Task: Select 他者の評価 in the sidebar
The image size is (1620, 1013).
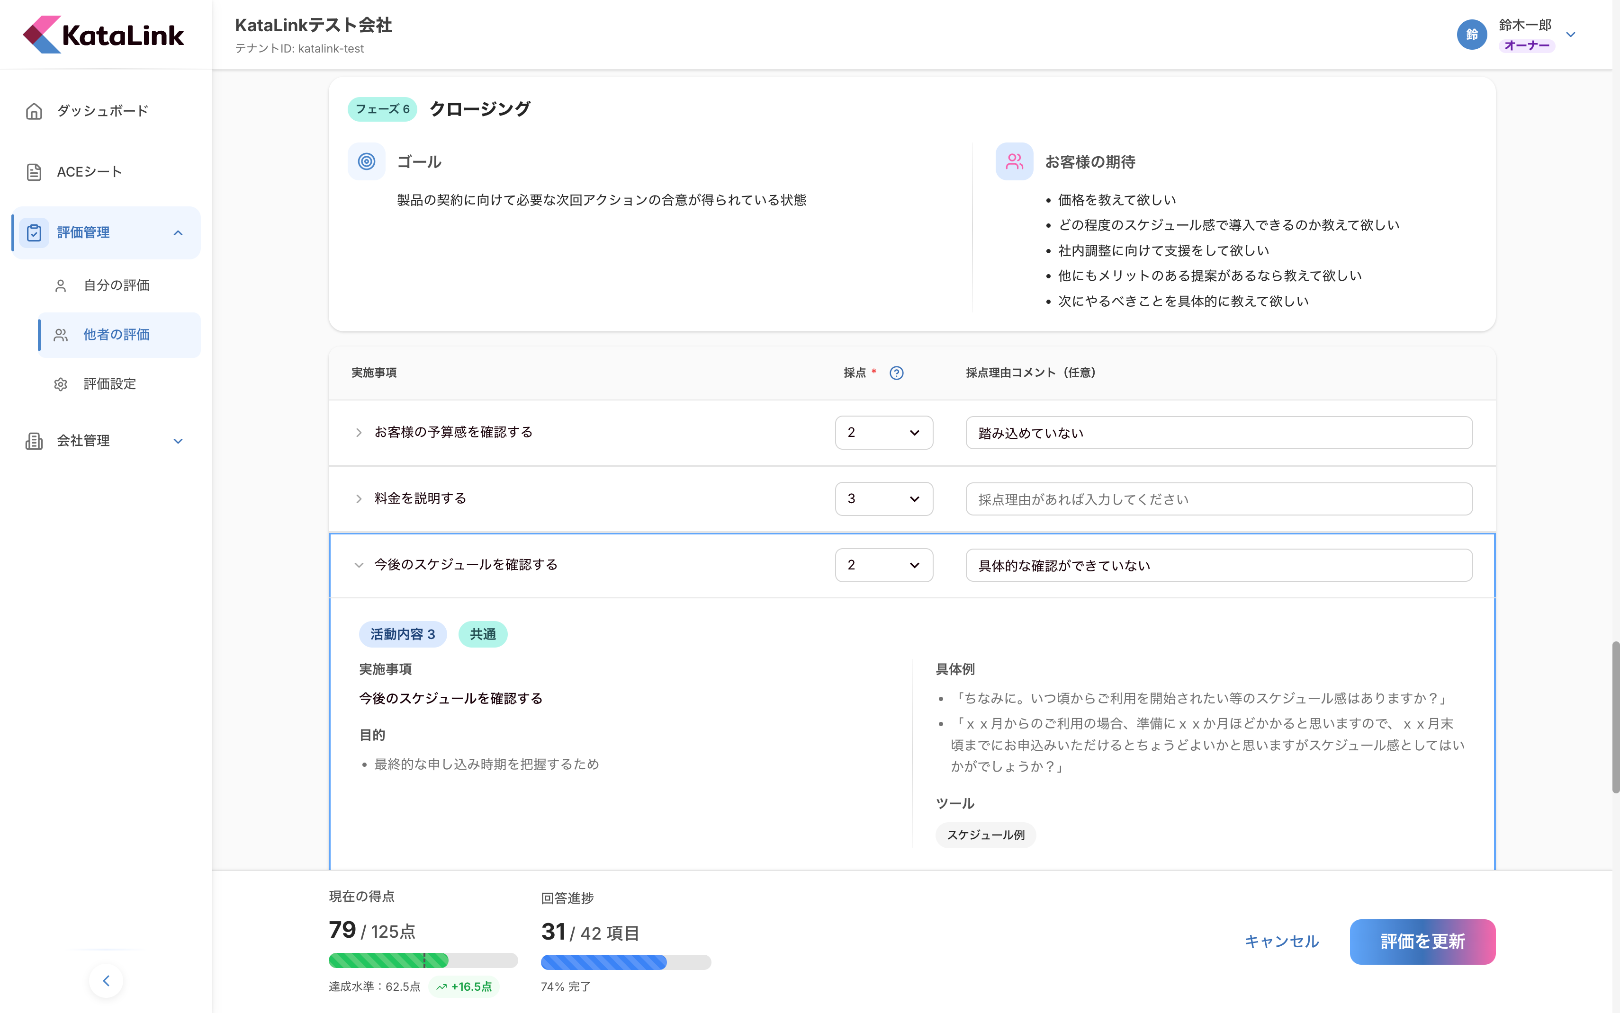Action: (117, 334)
